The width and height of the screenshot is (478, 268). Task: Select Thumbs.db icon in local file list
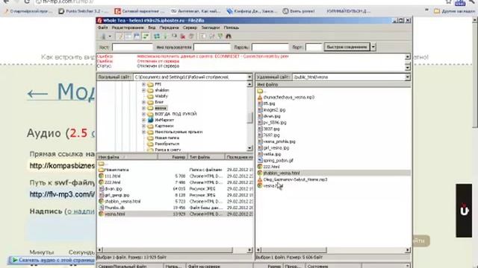click(102, 208)
